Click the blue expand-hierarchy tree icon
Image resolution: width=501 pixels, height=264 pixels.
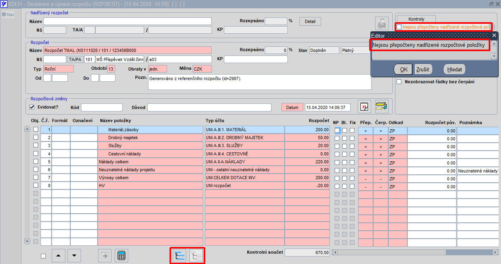click(180, 256)
